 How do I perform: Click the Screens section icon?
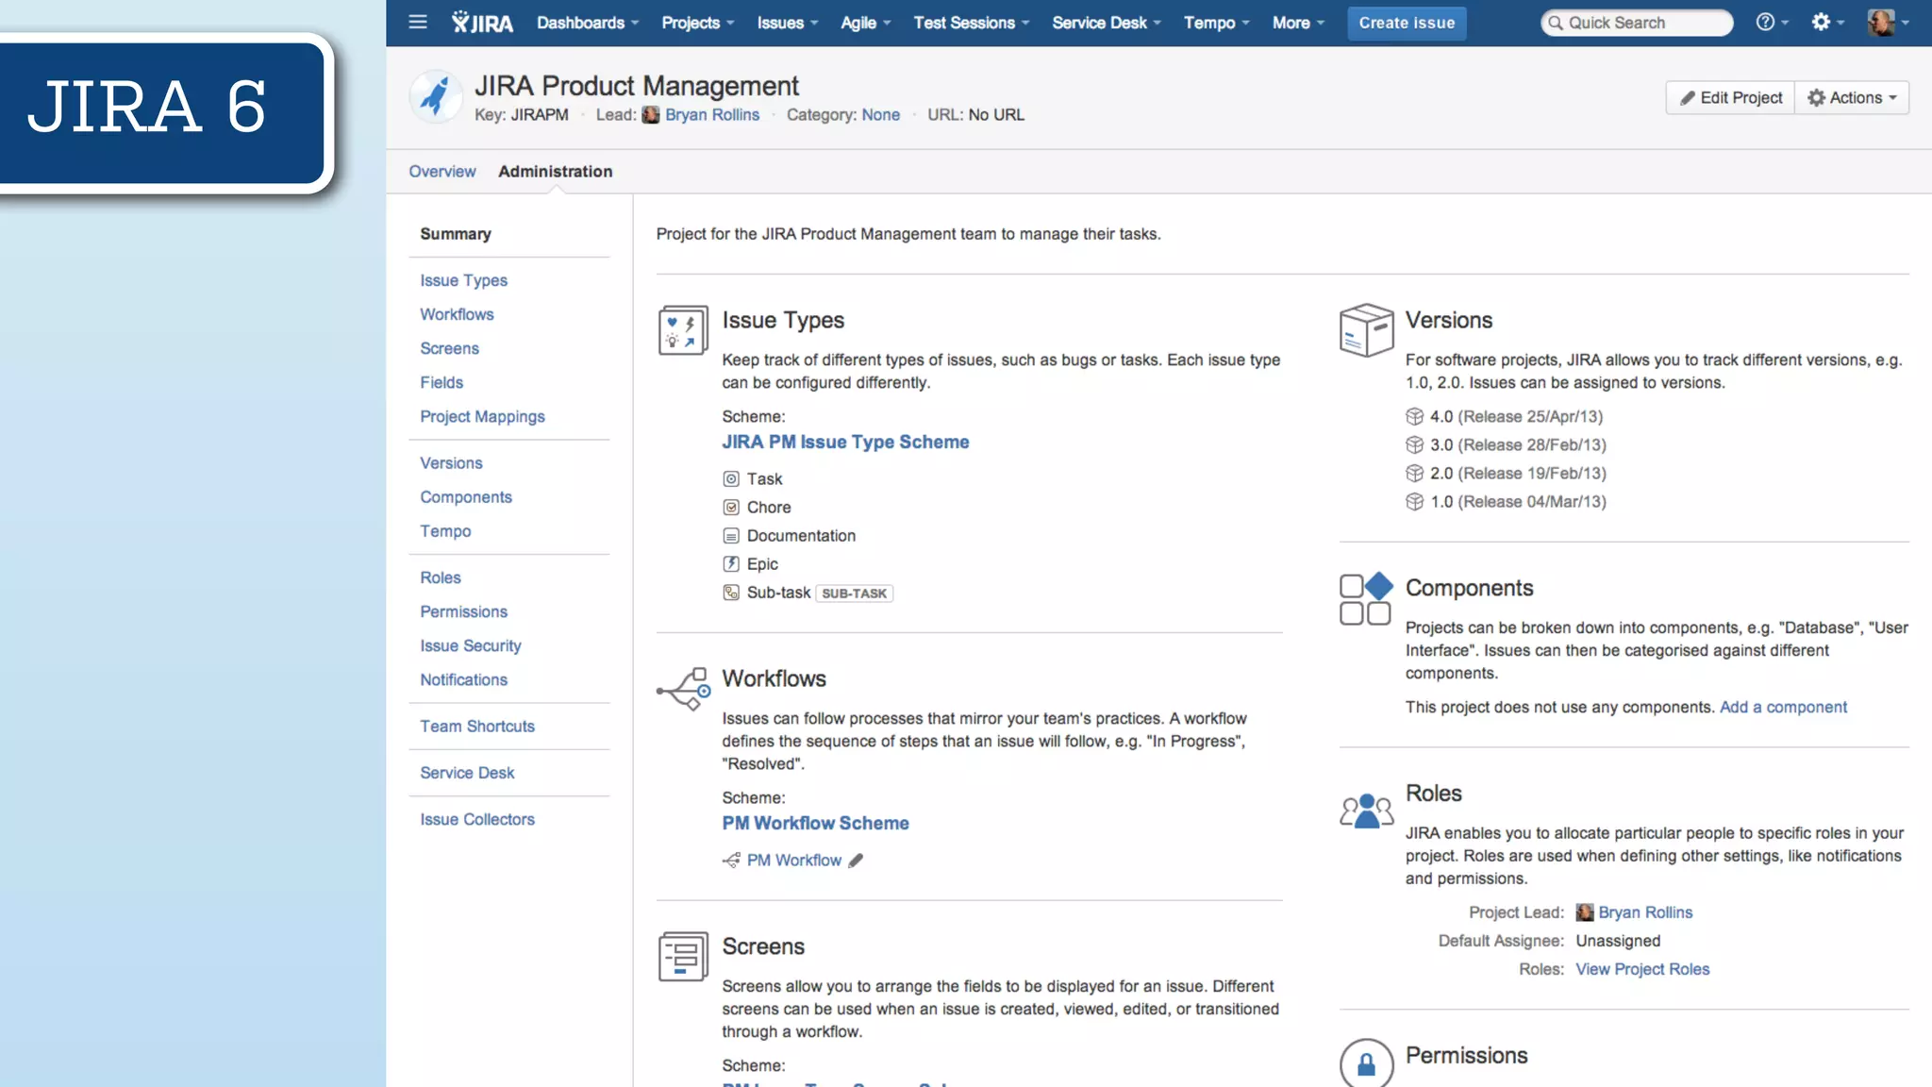pyautogui.click(x=683, y=956)
